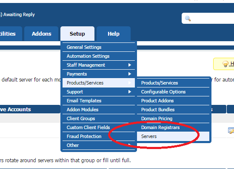
Task: Click the magnifier search icon
Action: coord(188,18)
